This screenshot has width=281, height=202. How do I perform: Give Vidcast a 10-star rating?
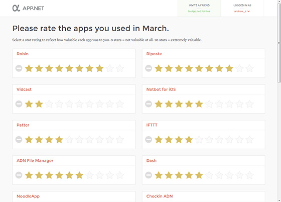pyautogui.click(x=120, y=104)
